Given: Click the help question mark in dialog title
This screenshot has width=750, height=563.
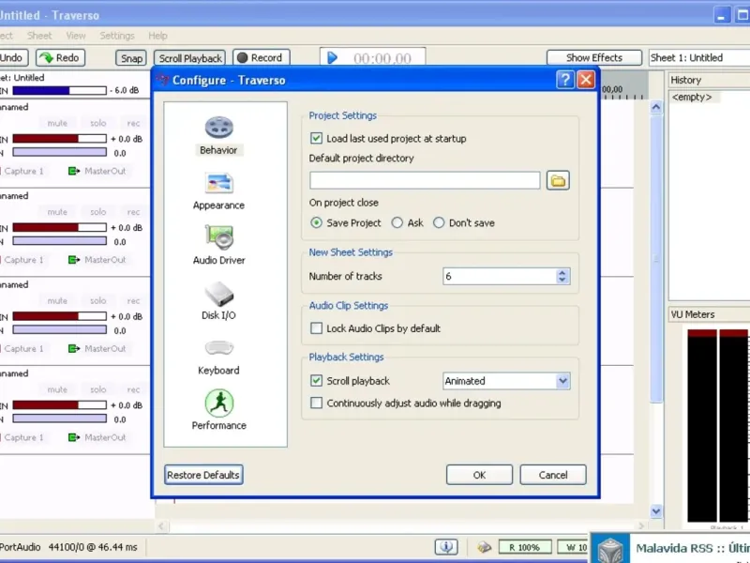Looking at the screenshot, I should [565, 80].
